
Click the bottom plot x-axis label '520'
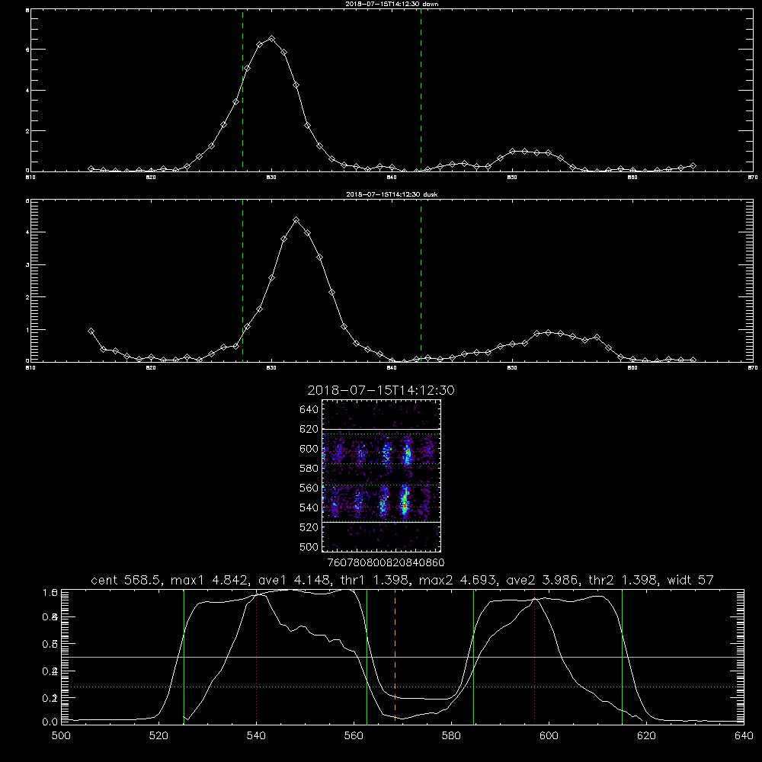pyautogui.click(x=158, y=735)
